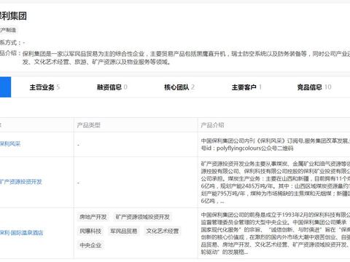Click the 产品类型 column header
This screenshot has width=350, height=262.
point(89,125)
